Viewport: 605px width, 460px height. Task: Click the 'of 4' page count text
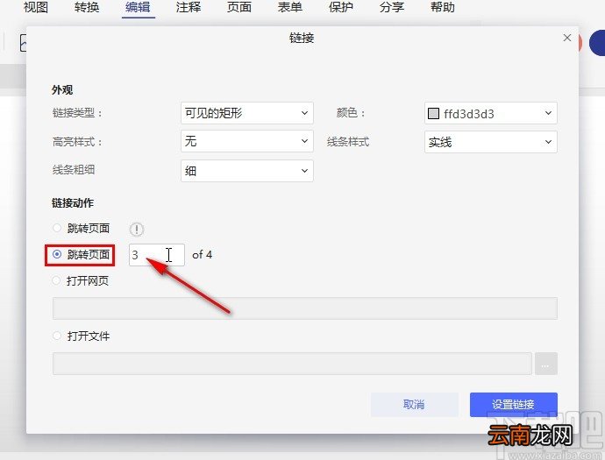(203, 254)
